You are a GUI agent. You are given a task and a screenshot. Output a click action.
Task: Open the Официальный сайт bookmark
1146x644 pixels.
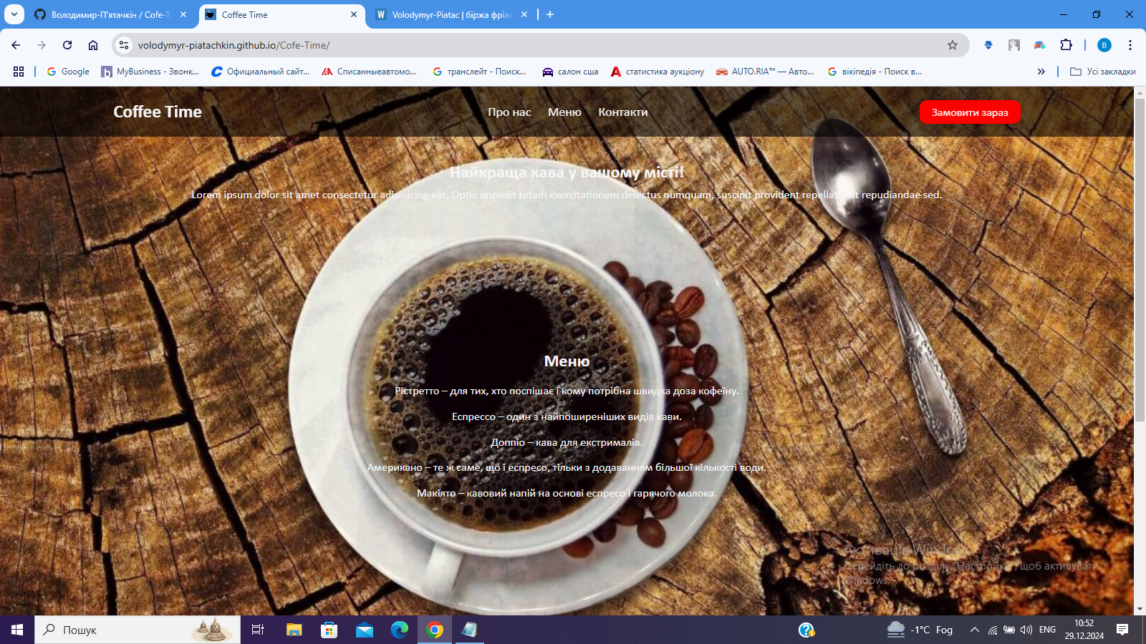[x=261, y=72]
